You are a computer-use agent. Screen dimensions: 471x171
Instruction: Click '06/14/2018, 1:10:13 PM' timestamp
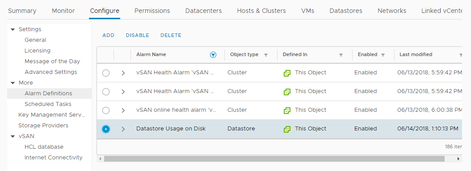point(428,129)
